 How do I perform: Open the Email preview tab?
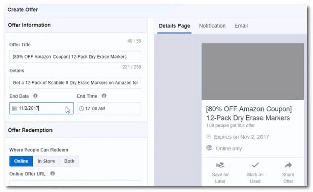(241, 26)
